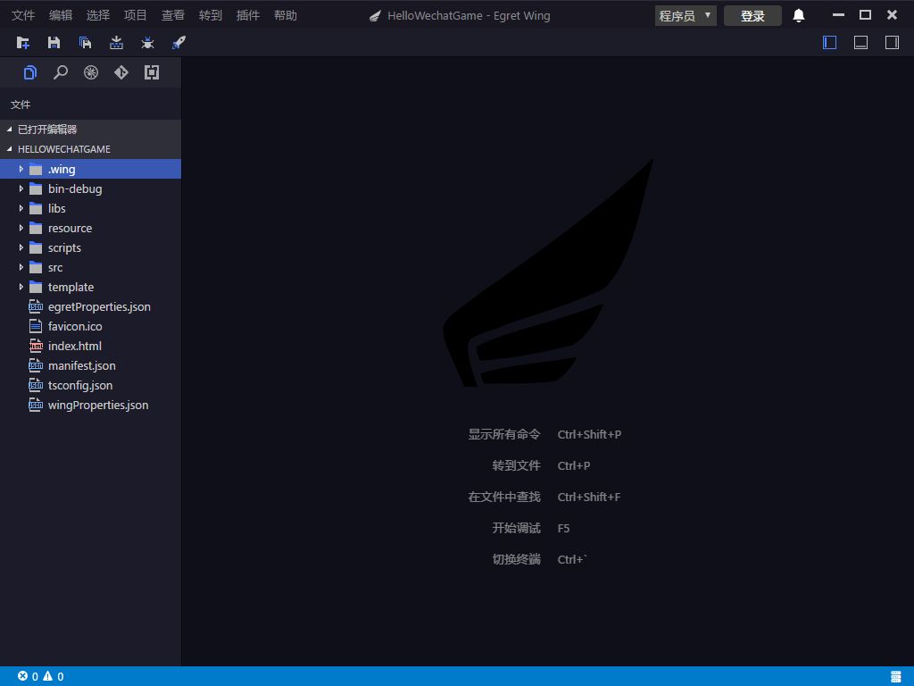
Task: Click the warning count in status bar
Action: [54, 677]
